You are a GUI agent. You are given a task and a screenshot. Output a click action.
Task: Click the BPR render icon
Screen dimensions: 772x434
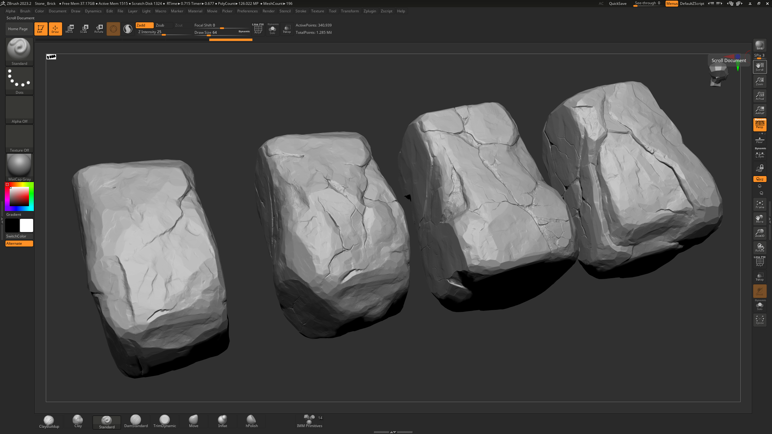click(760, 46)
